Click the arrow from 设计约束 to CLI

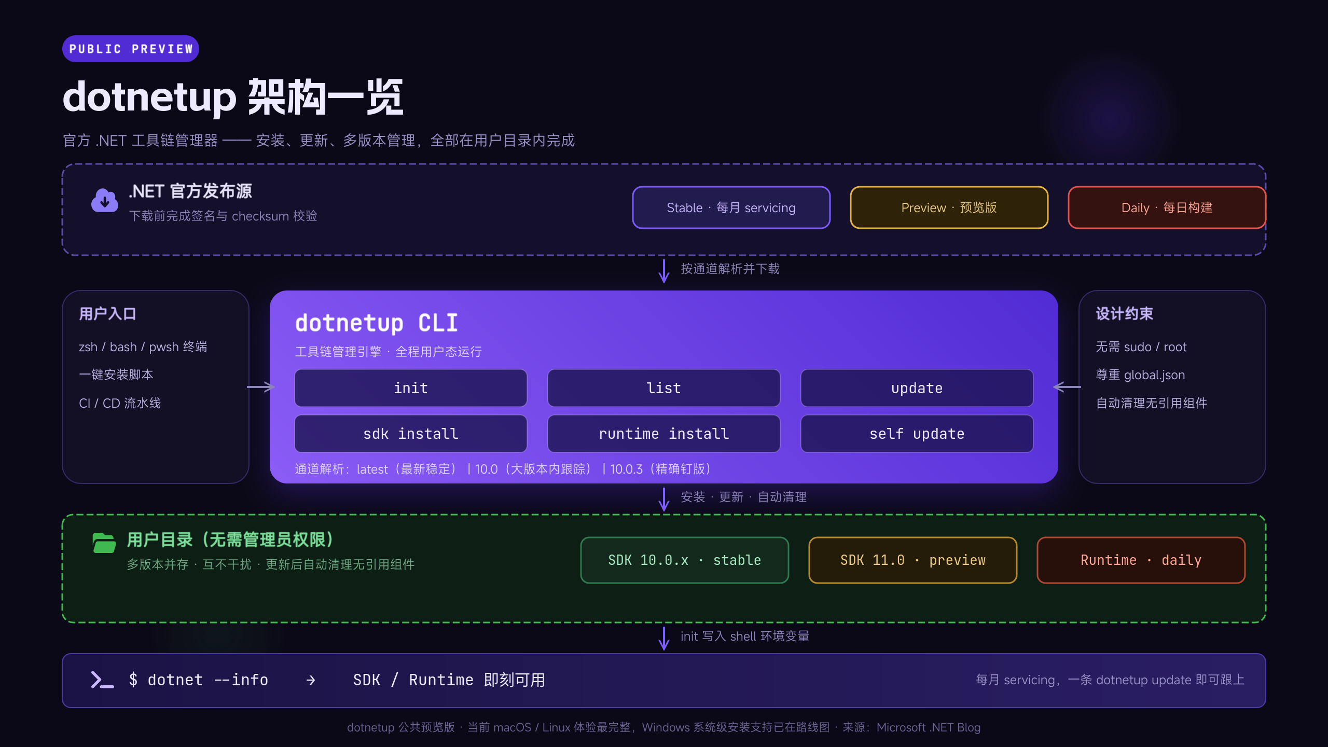1067,387
